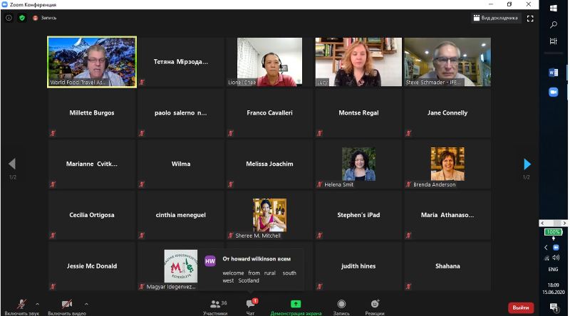Go to next gallery page right arrow
Viewport: 570px width, 316px height.
click(527, 164)
